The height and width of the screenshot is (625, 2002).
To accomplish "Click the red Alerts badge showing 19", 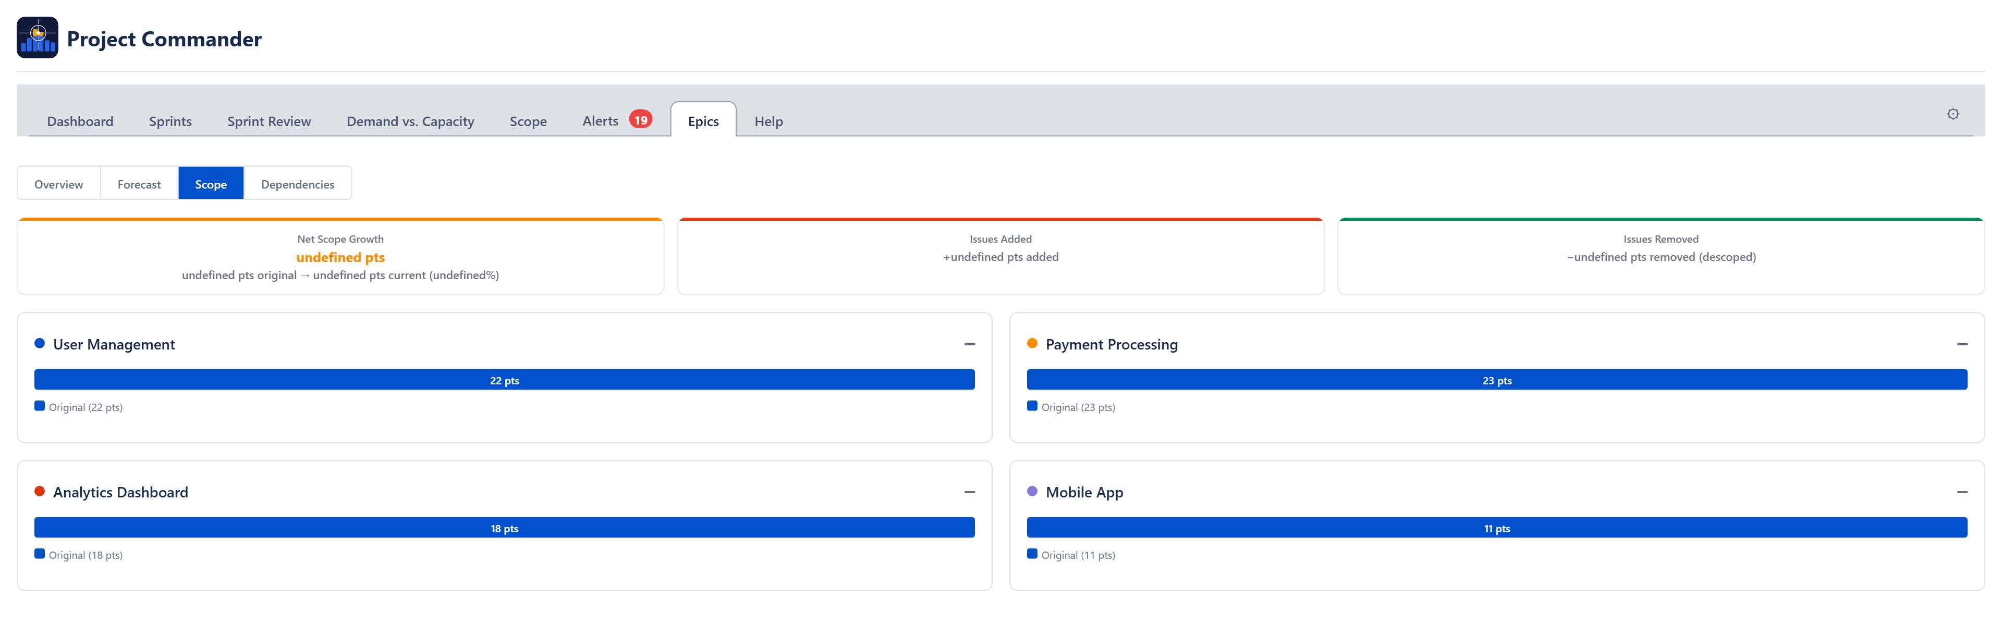I will [x=640, y=120].
